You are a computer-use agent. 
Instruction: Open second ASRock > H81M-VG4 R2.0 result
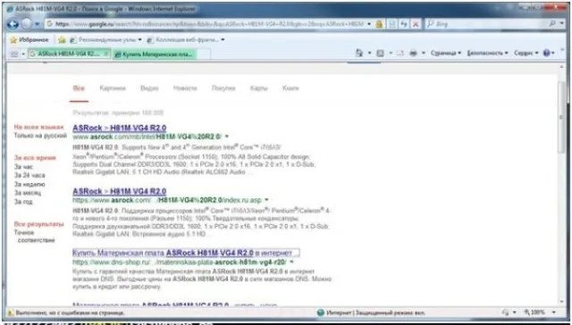119,191
